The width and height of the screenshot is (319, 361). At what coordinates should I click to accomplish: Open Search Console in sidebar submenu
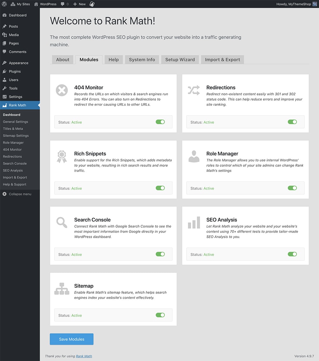click(15, 163)
